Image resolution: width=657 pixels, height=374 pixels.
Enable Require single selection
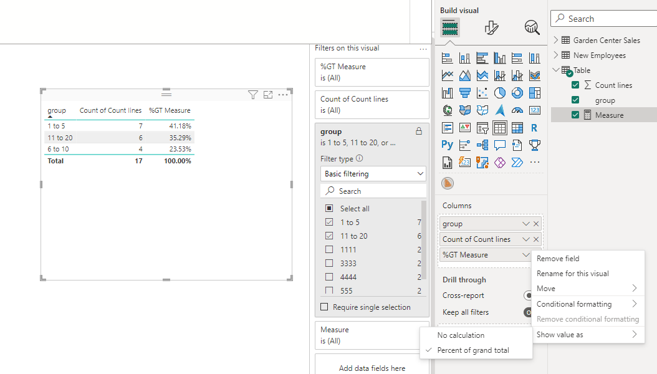(324, 307)
